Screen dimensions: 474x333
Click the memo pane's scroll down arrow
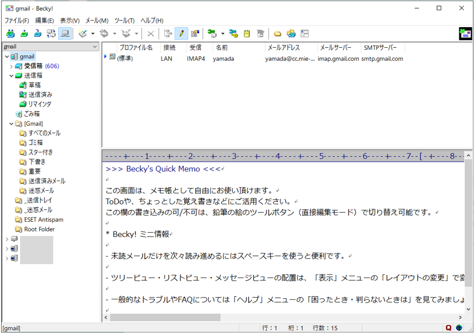(x=468, y=309)
